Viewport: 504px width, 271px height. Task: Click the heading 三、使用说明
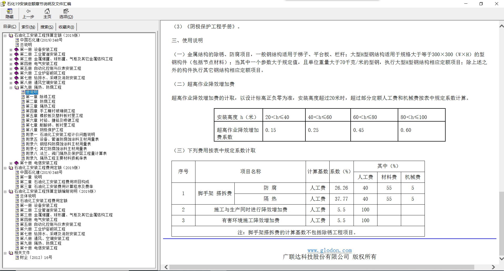pos(187,40)
